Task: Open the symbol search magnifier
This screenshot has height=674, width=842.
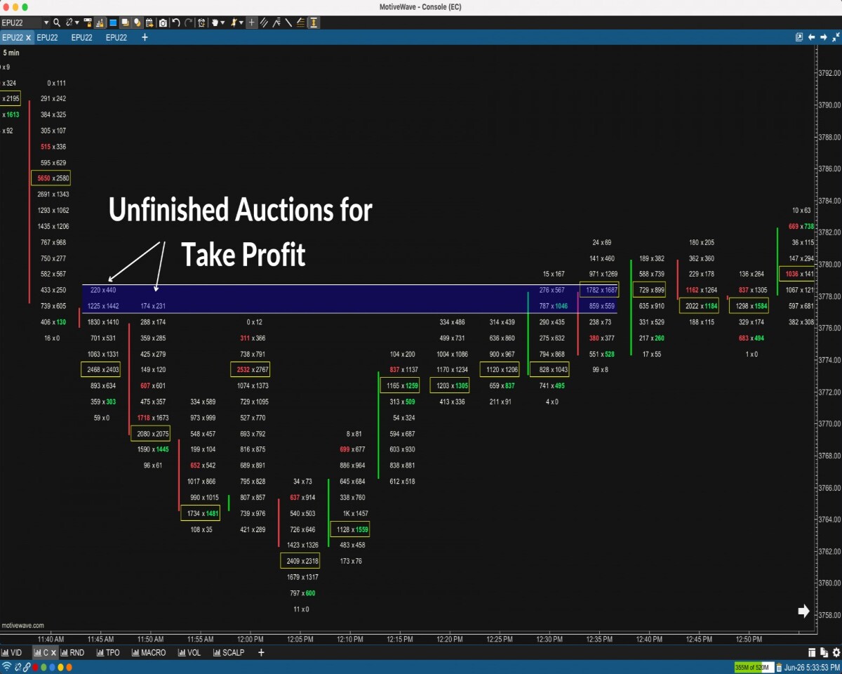Action: coord(57,23)
